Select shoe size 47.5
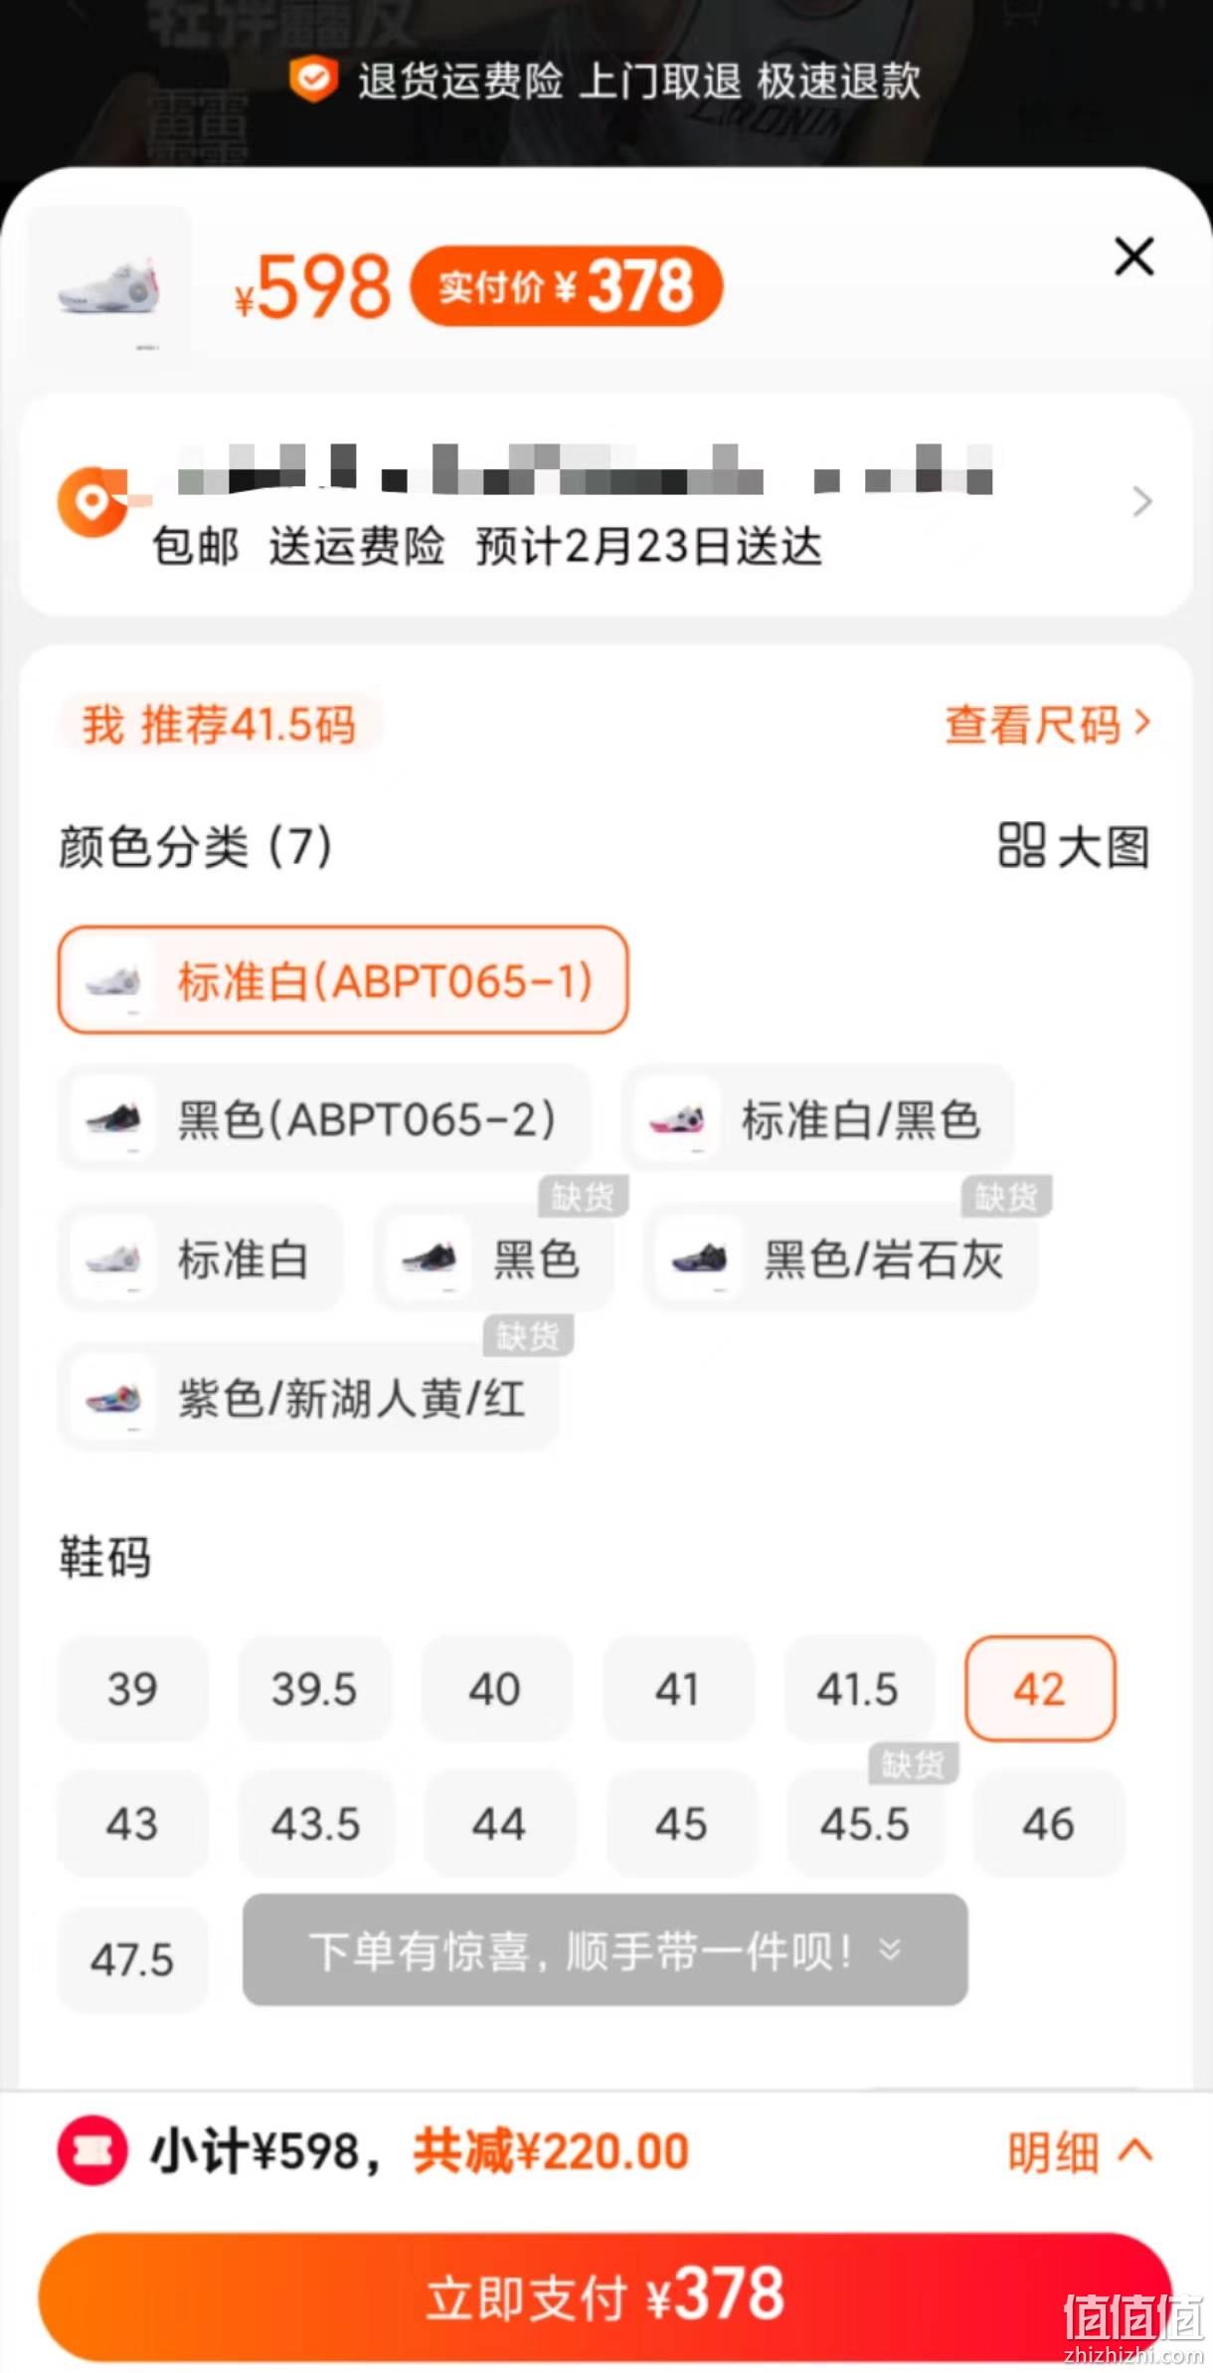Viewport: 1213px width, 2373px height. click(132, 1959)
